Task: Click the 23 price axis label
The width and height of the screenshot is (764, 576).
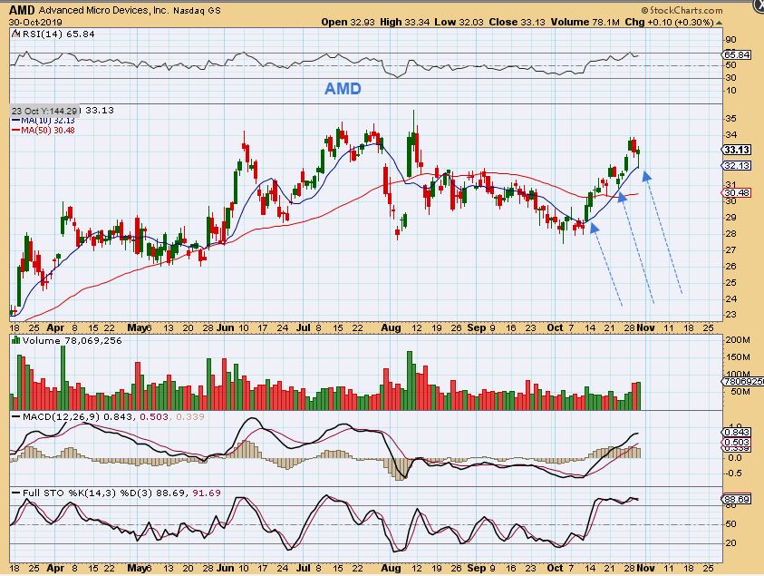Action: point(730,315)
